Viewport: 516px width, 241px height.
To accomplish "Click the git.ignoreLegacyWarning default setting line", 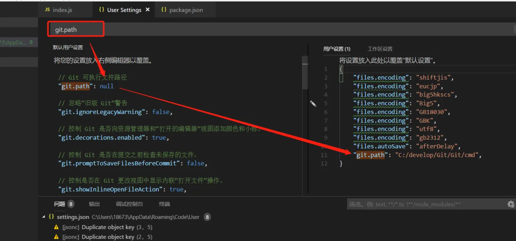I will click(x=115, y=112).
